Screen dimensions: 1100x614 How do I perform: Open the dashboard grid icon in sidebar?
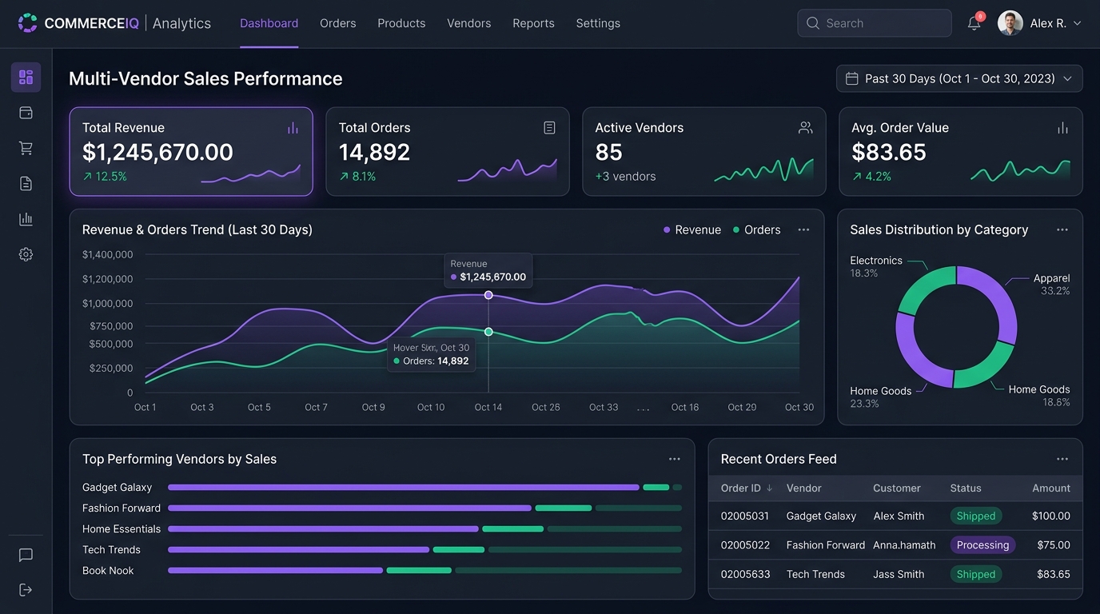pos(26,78)
